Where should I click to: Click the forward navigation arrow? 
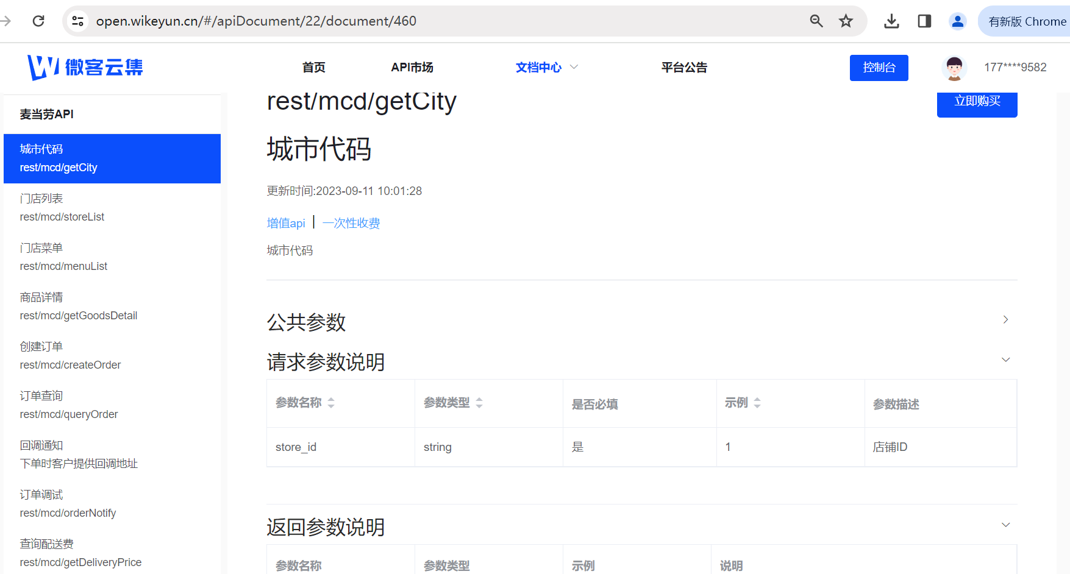[5, 21]
